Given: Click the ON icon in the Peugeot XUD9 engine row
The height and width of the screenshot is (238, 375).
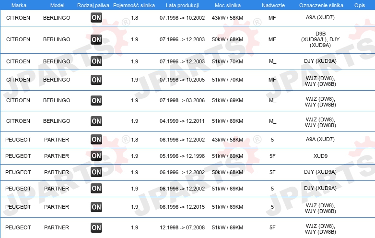Looking at the screenshot, I should 96,156.
